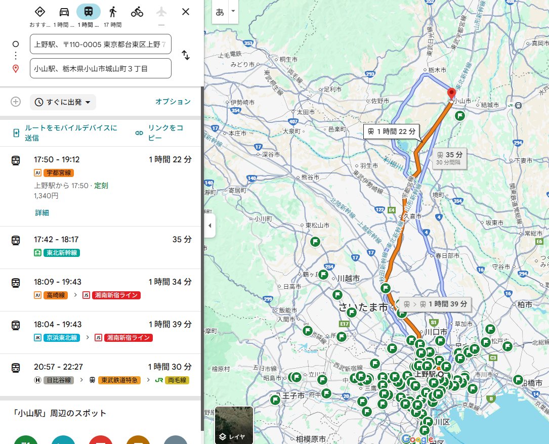Click the 上野駅 origin marker on map
Viewport: 549px width, 444px height.
point(441,374)
